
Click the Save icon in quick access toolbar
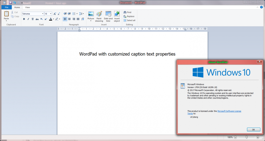(x=11, y=3)
